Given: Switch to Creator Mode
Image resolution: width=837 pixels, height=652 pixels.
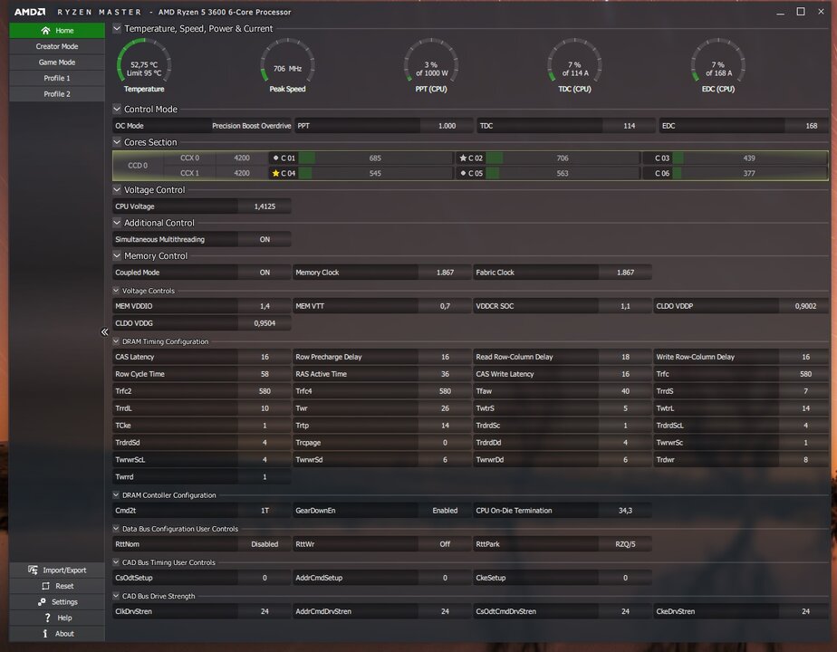Looking at the screenshot, I should (57, 46).
